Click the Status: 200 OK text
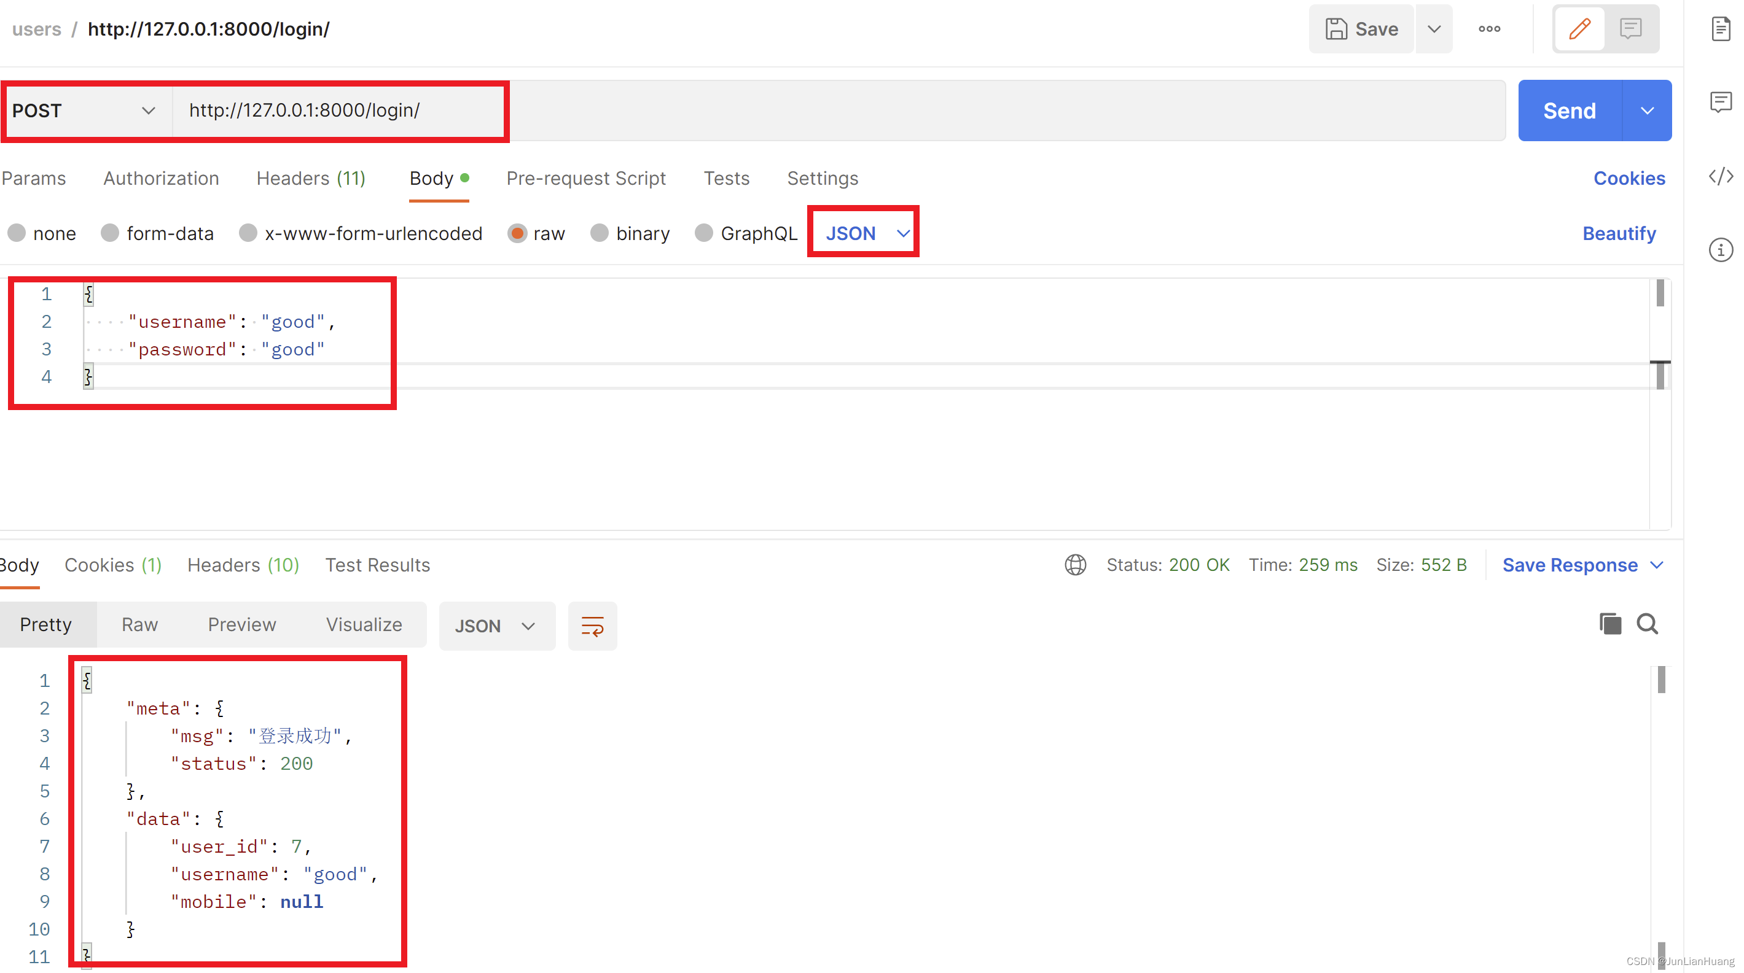The image size is (1744, 973). tap(1168, 565)
